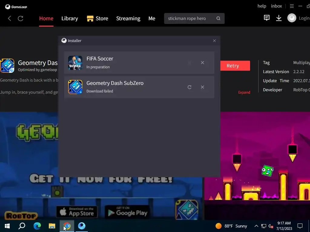Click the Developer label
Image resolution: width=310 pixels, height=232 pixels.
pos(272,90)
